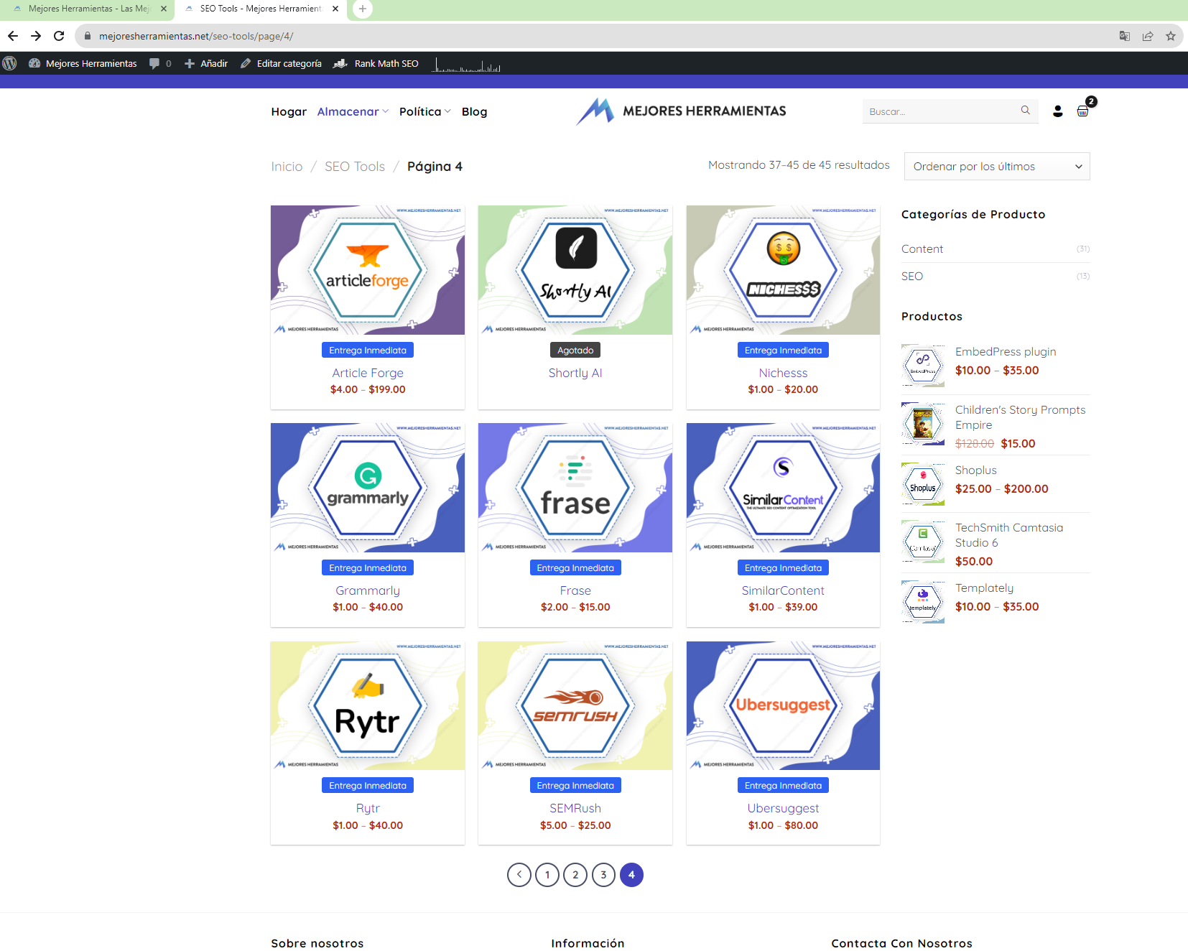Click the Frase product title link
Image resolution: width=1188 pixels, height=951 pixels.
coord(575,590)
